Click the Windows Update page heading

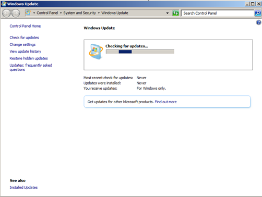click(x=99, y=28)
